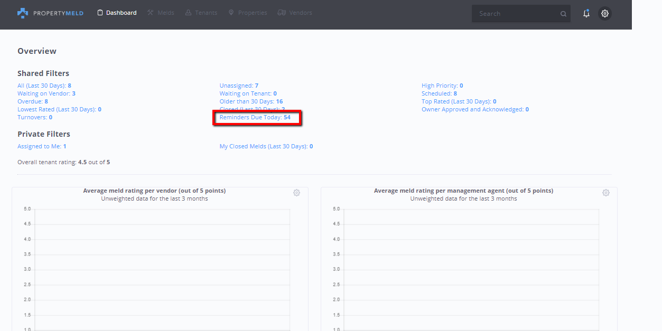
Task: Show Overdue melds
Action: point(32,101)
